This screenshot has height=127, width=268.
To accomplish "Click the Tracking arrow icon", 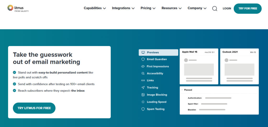I will point(143,88).
